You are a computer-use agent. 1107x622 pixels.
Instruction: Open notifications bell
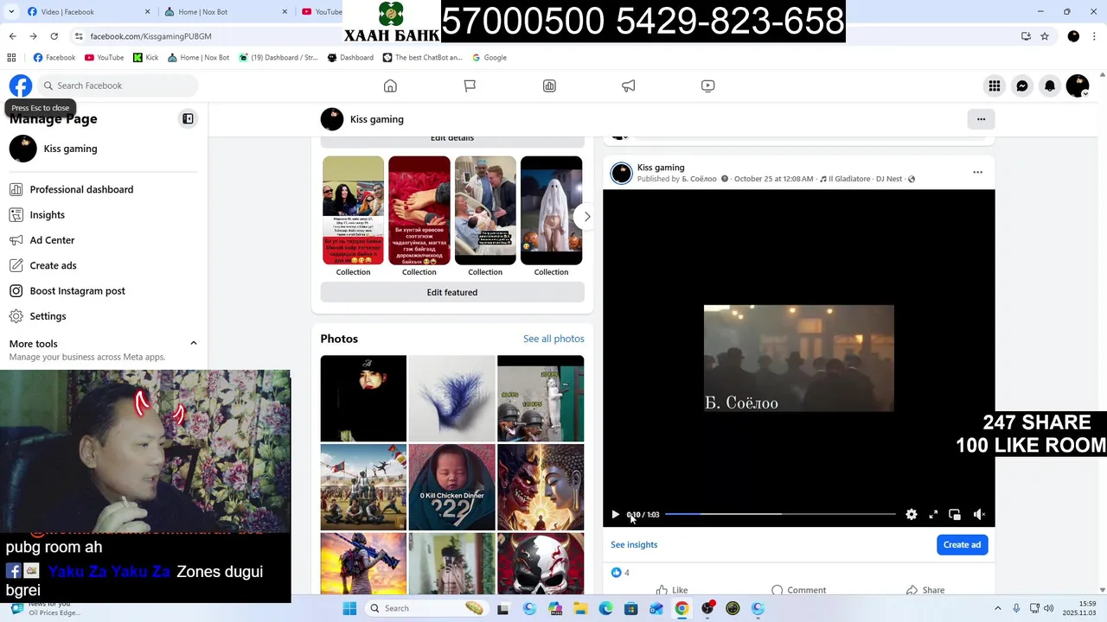click(1050, 86)
